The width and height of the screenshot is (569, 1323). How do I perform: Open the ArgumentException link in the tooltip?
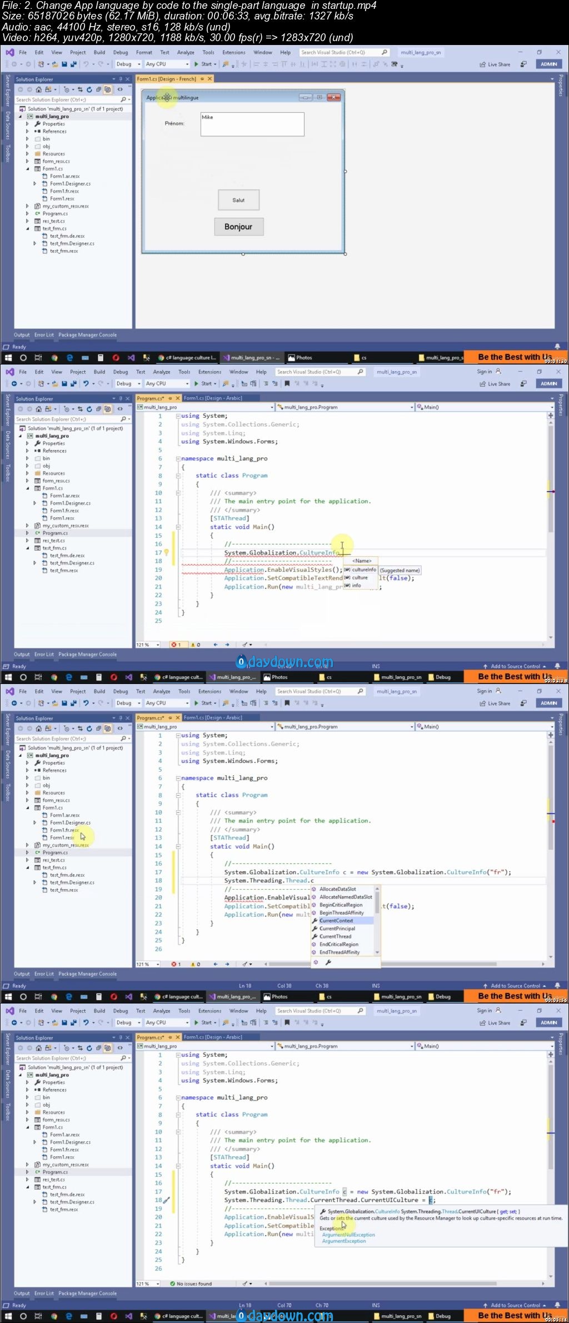pos(344,1241)
